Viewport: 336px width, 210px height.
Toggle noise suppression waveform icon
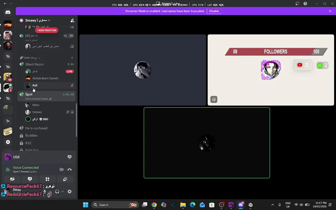pos(62,169)
